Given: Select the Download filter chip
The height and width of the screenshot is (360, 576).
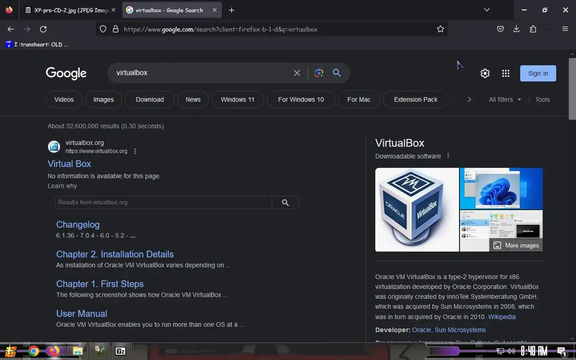Looking at the screenshot, I should click(x=150, y=99).
